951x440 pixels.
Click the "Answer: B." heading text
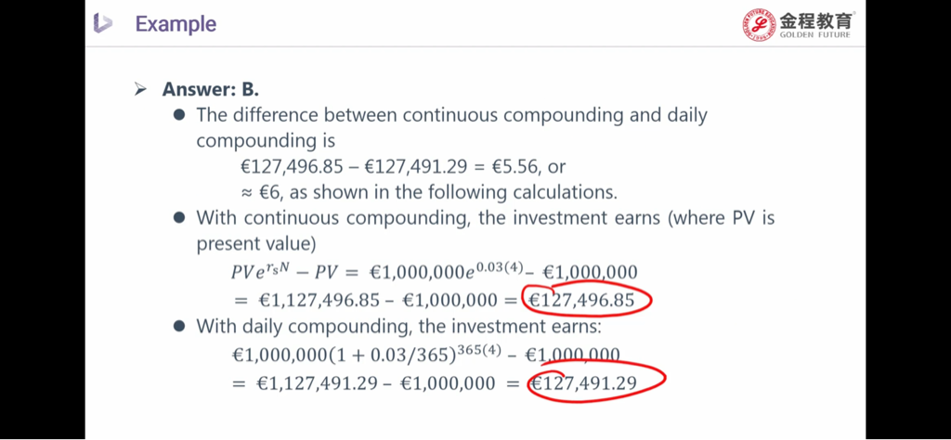click(211, 90)
